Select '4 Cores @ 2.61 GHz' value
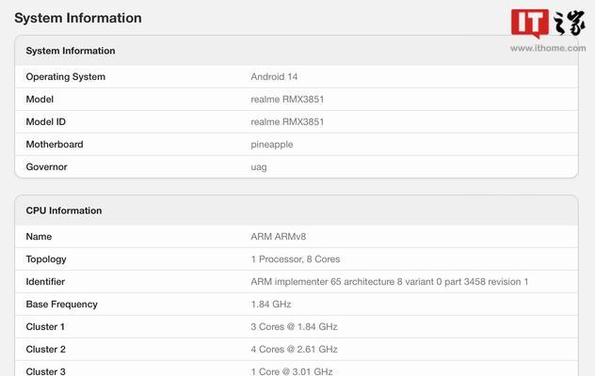Screen dimensions: 595x376 pos(294,349)
